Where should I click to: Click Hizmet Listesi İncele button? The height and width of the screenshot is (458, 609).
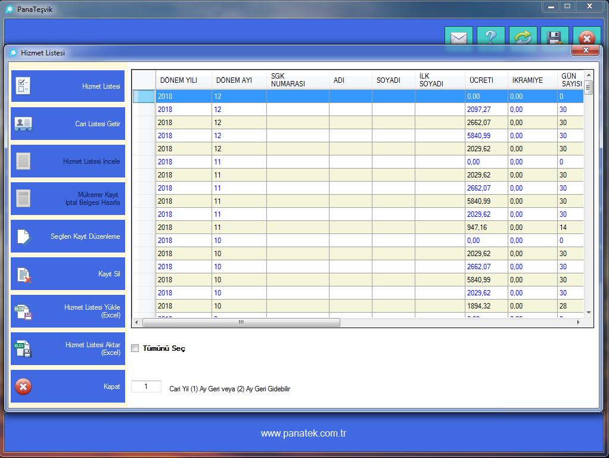[68, 161]
